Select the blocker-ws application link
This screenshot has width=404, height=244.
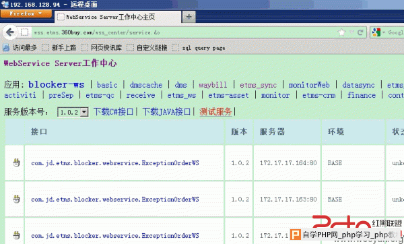pyautogui.click(x=56, y=85)
